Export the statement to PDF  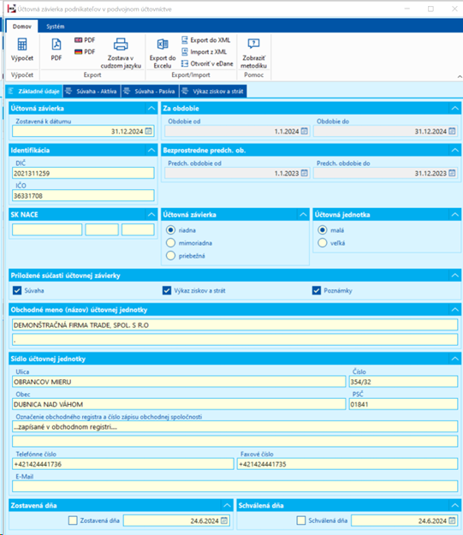56,50
